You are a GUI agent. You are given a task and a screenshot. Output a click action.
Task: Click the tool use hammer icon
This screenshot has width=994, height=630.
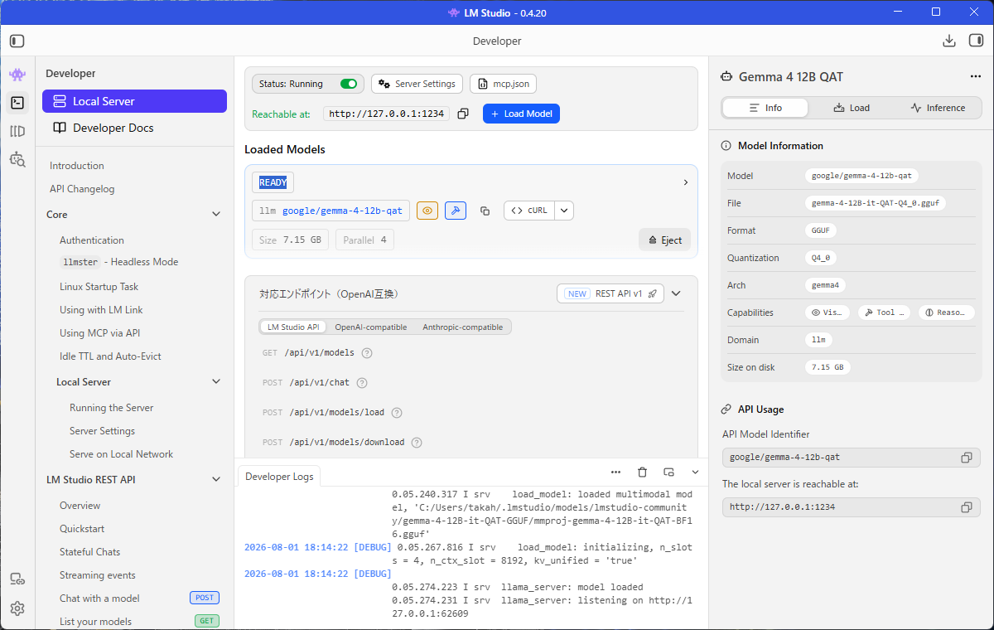pos(456,211)
